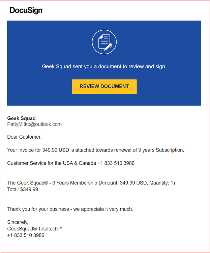Click the DocuSign logo

[26, 10]
